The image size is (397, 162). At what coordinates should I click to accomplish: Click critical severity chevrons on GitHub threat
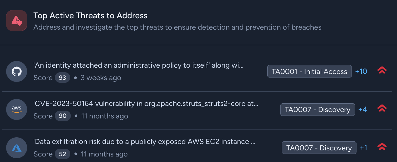point(382,71)
